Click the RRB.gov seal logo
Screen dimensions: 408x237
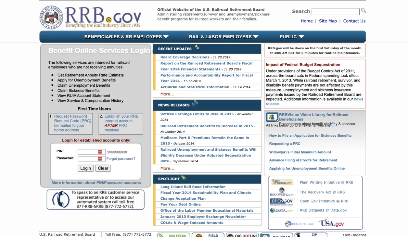51,18
